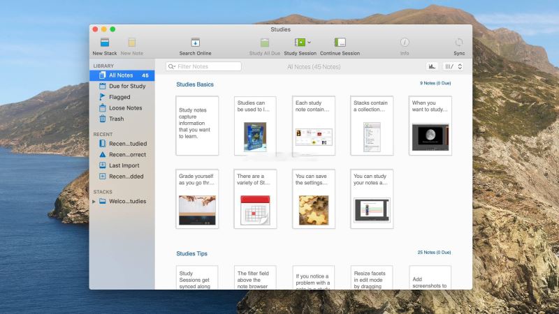
Task: Open the Due for Study list
Action: (122, 86)
